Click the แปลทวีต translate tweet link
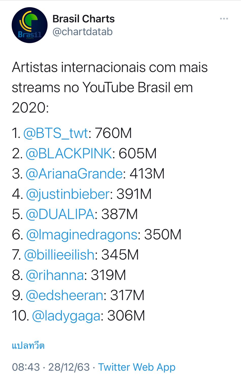The height and width of the screenshot is (381, 241). point(28,346)
